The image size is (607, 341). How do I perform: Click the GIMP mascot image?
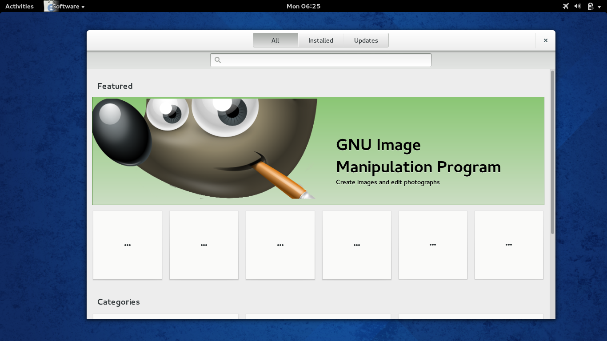[205, 148]
